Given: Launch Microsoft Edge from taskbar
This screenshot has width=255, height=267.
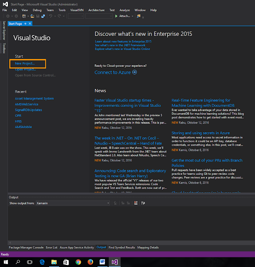Looking at the screenshot, I should point(42,262).
